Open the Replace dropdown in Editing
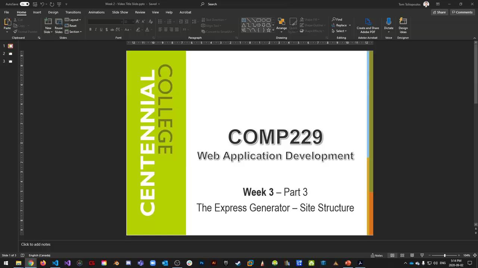478x268 pixels. (x=341, y=25)
